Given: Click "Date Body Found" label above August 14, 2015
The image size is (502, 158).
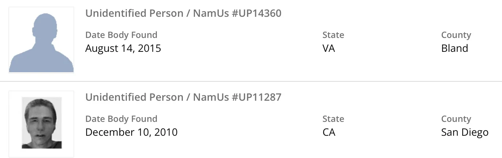Looking at the screenshot, I should (x=121, y=35).
